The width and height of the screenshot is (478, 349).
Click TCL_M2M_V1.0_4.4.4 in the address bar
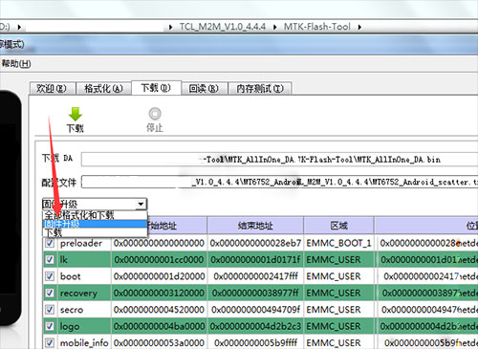click(223, 27)
